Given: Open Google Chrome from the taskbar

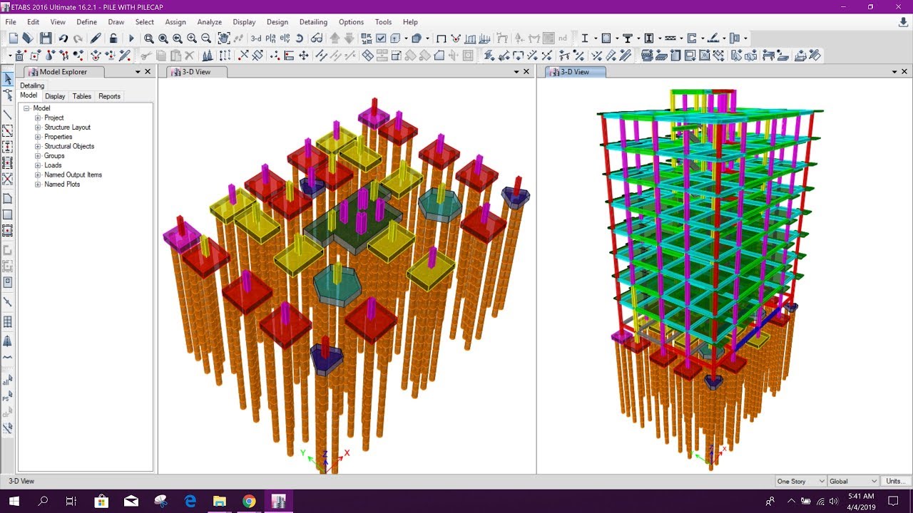Looking at the screenshot, I should click(x=249, y=500).
